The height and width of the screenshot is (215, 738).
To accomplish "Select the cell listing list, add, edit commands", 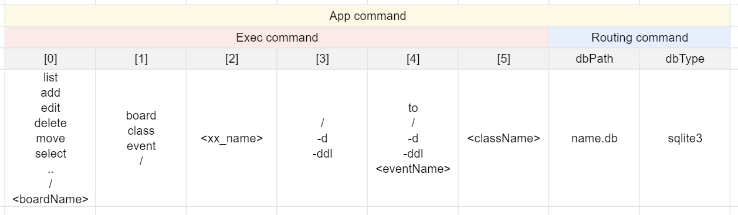I will 50,138.
